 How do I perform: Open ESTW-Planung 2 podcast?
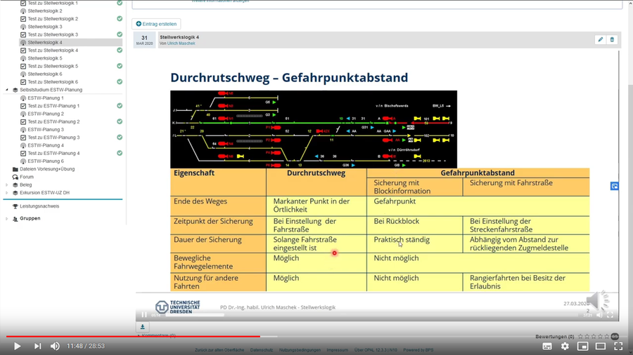tap(46, 114)
